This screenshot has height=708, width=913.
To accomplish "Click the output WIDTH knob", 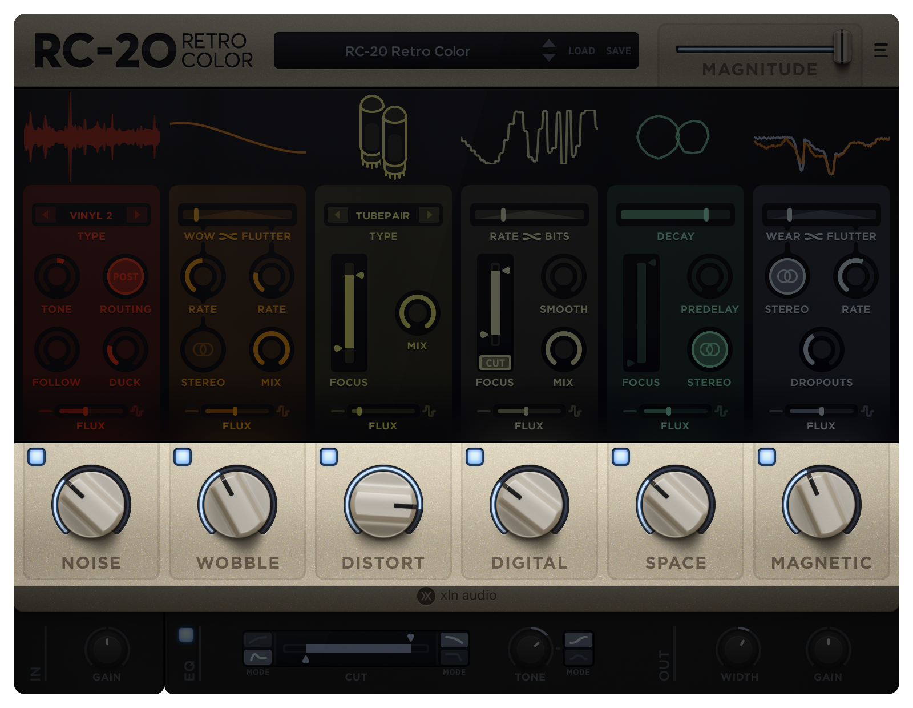I will (x=738, y=649).
